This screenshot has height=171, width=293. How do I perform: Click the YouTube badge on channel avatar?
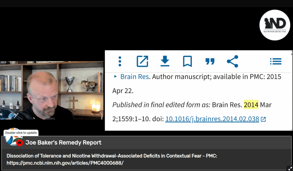(19, 143)
